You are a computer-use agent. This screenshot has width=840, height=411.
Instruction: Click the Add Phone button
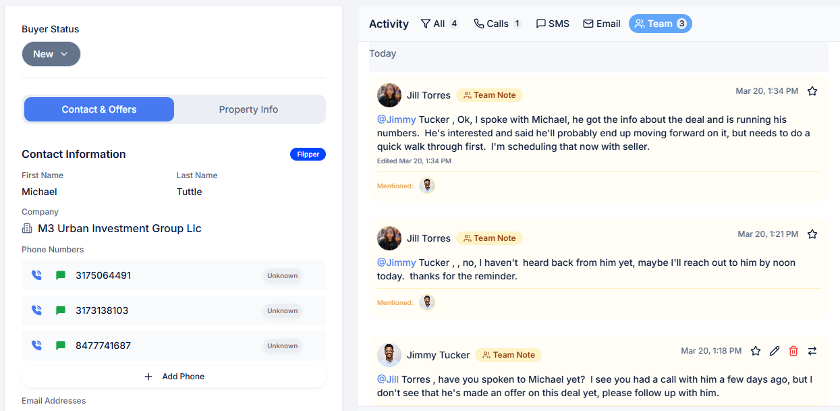coord(174,377)
